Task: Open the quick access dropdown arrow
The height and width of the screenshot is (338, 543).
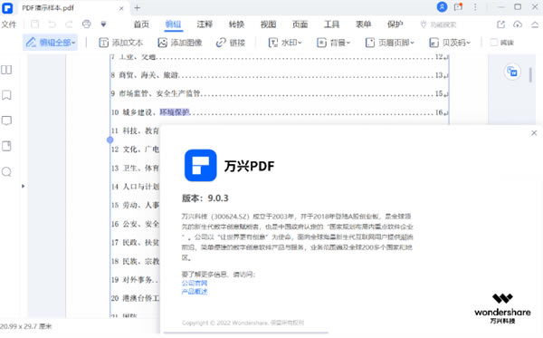Action: coord(103,24)
